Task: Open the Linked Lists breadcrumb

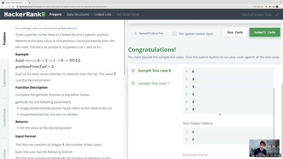Action: (x=103, y=15)
